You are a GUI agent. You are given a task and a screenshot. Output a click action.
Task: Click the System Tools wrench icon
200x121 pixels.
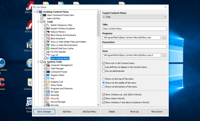[45, 62]
